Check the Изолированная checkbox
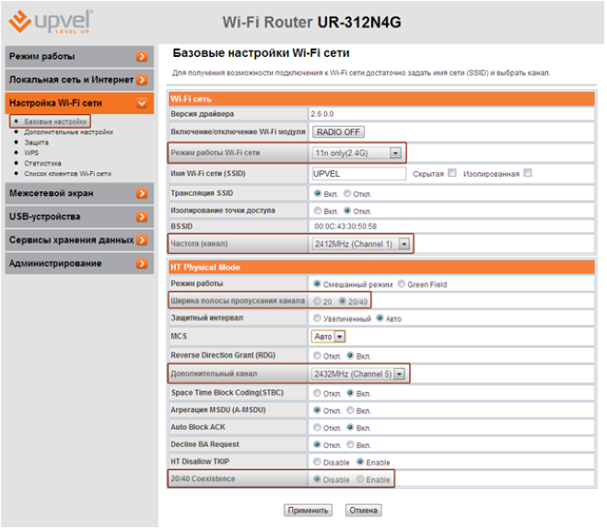 (528, 173)
